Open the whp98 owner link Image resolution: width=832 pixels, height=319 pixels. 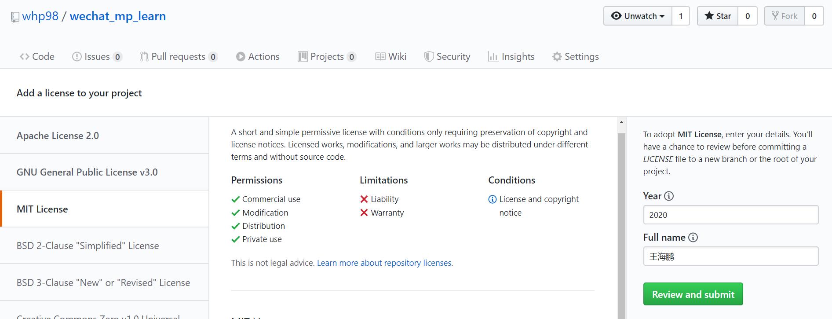pos(40,16)
